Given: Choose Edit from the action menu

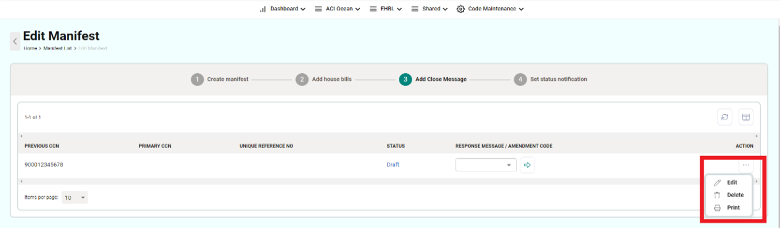Looking at the screenshot, I should [728, 183].
